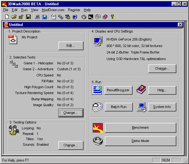Click 'Using D3D Hardware T&L optimizations' text
The height and width of the screenshot is (164, 189).
pos(136,59)
